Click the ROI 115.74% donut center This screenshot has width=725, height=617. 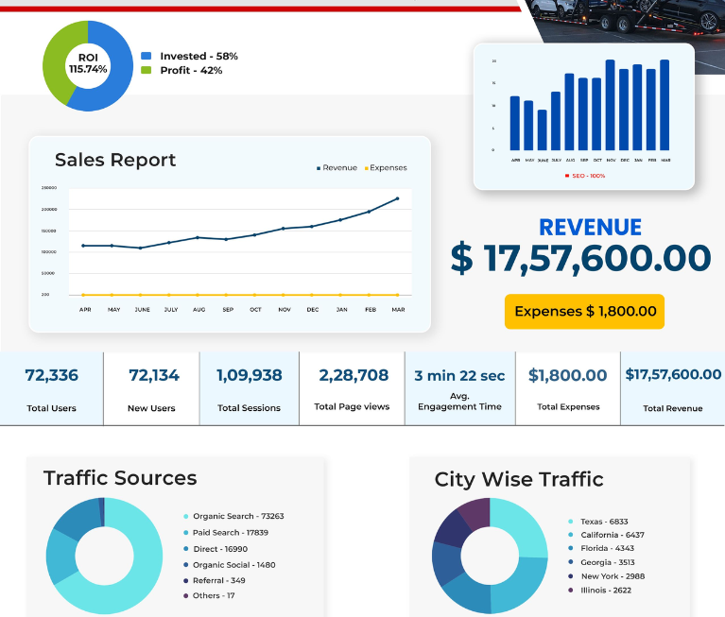88,64
